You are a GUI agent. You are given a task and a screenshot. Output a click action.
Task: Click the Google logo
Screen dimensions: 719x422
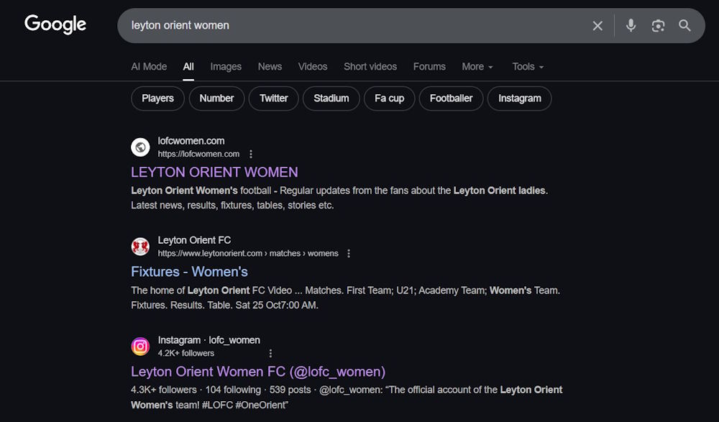(x=55, y=24)
